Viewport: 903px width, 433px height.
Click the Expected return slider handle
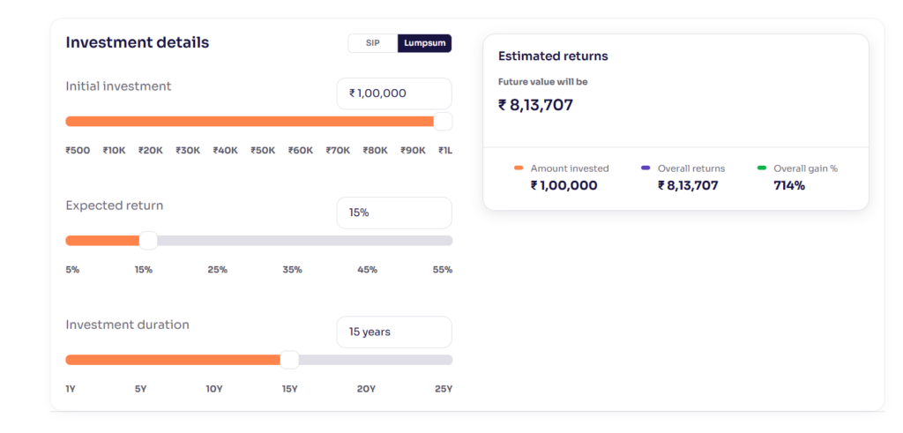pyautogui.click(x=148, y=241)
